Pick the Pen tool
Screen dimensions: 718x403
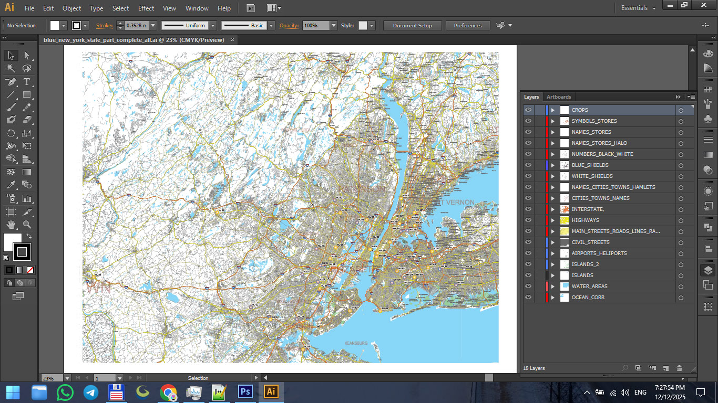pos(11,82)
